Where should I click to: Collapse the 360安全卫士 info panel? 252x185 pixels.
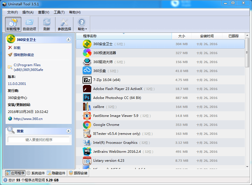coord(69,40)
